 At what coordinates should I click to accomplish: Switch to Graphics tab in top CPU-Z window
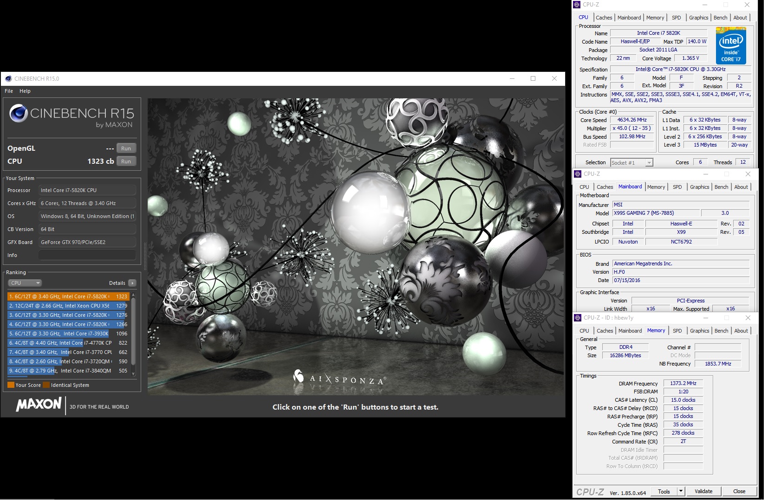[x=698, y=18]
